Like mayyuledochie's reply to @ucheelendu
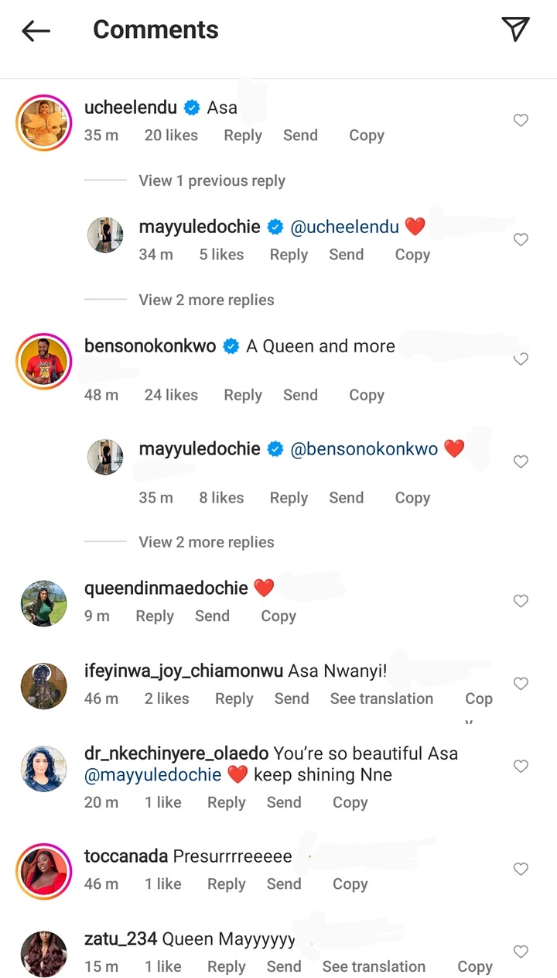557x978 pixels. (x=521, y=240)
